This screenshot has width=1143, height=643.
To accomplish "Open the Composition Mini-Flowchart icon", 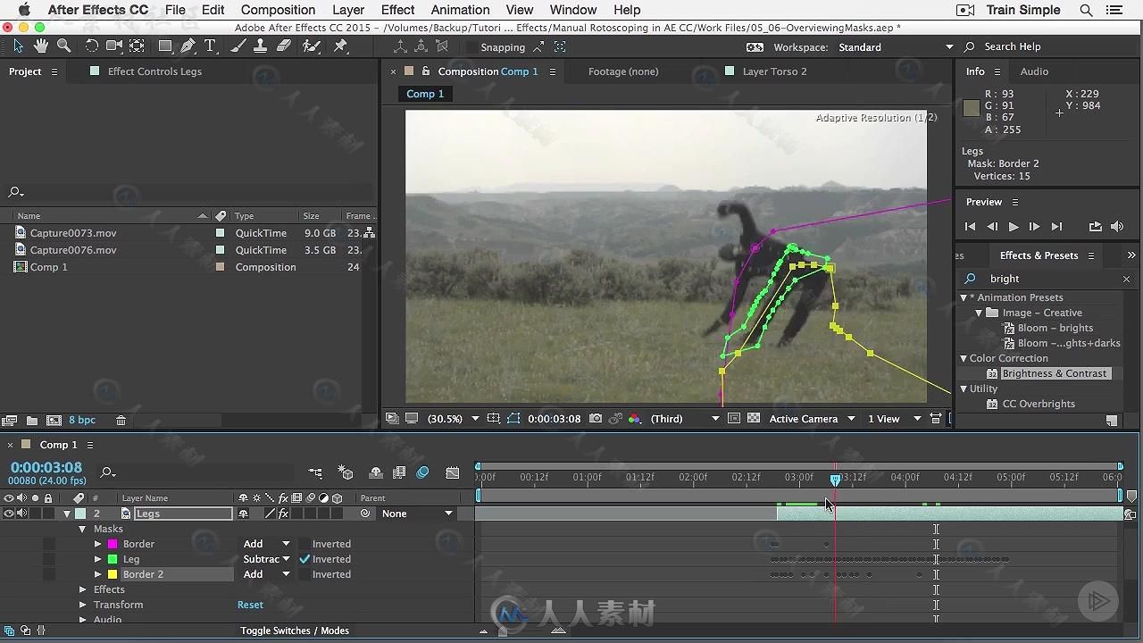I will coord(315,473).
